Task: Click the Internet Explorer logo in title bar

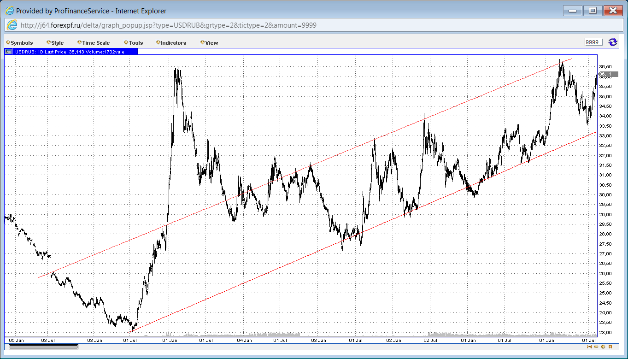Action: click(9, 10)
